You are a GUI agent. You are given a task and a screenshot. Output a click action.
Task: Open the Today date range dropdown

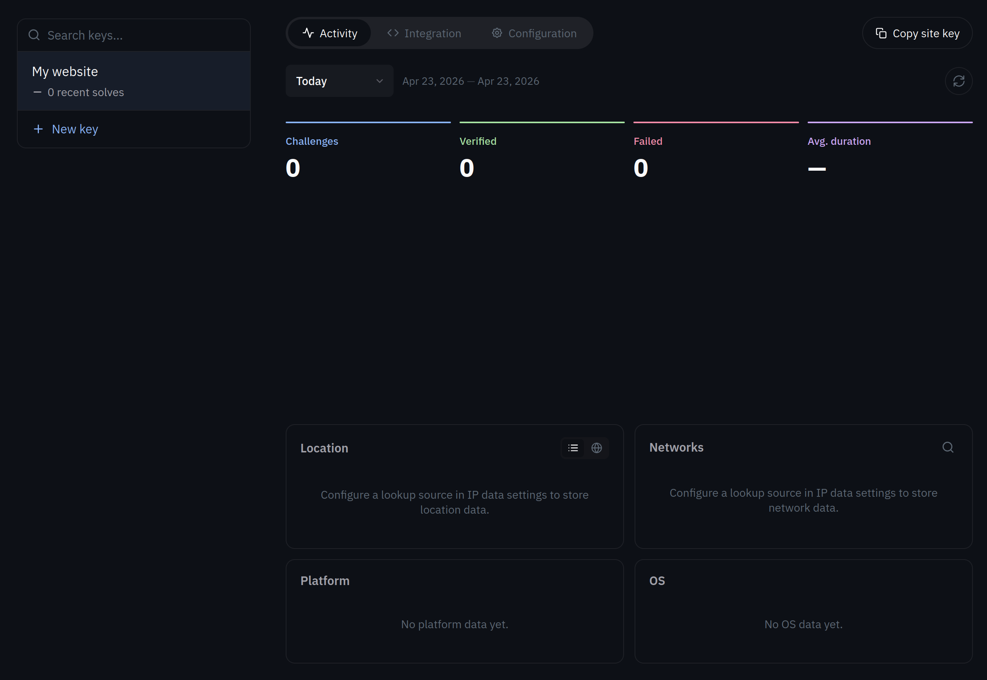point(339,81)
